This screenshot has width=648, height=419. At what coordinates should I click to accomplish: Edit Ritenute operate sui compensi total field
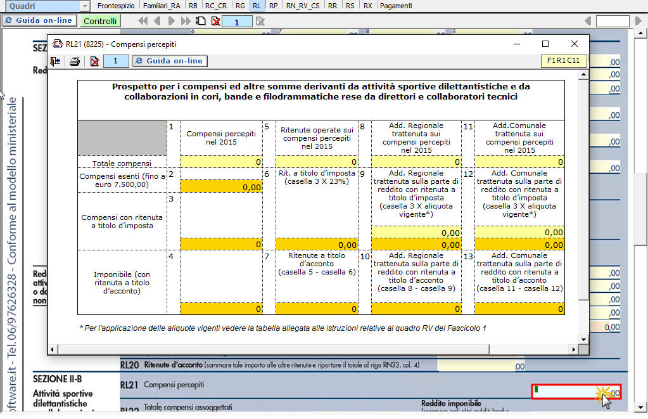click(317, 162)
